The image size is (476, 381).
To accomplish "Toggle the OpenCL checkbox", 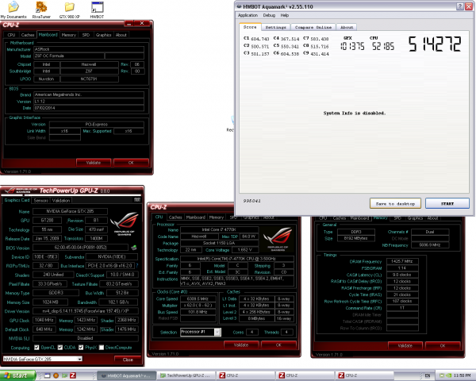I will [x=36, y=348].
